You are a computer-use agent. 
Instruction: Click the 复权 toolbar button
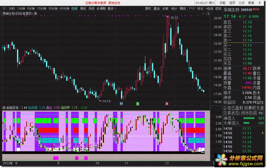coord(148,8)
